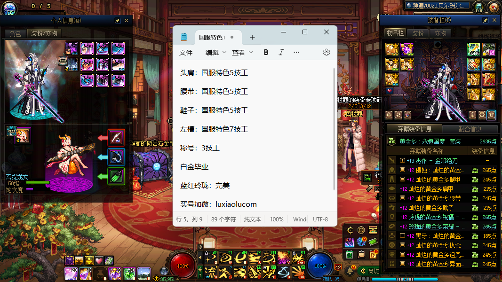The width and height of the screenshot is (502, 282).
Task: Toggle bold formatting in Notepad
Action: pos(266,52)
